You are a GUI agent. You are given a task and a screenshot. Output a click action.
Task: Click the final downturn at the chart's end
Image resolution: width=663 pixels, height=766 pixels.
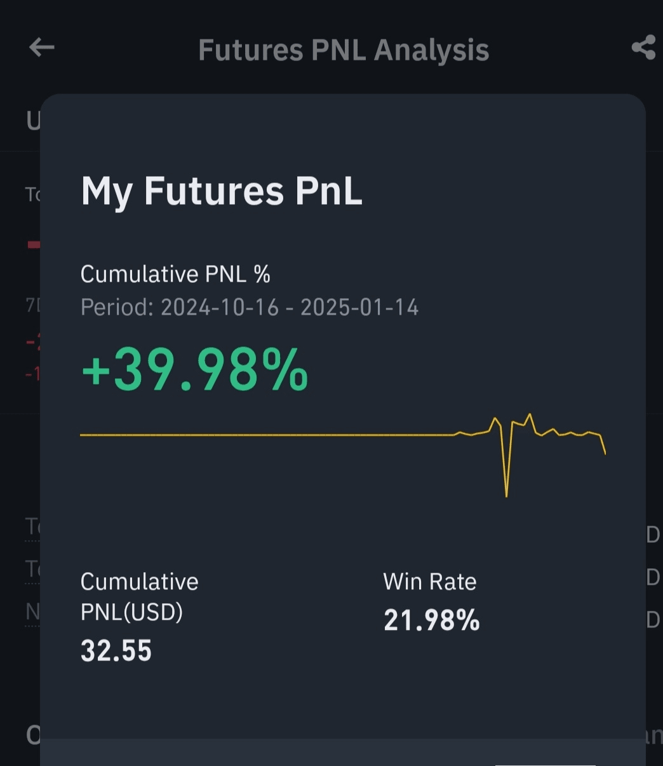603,444
